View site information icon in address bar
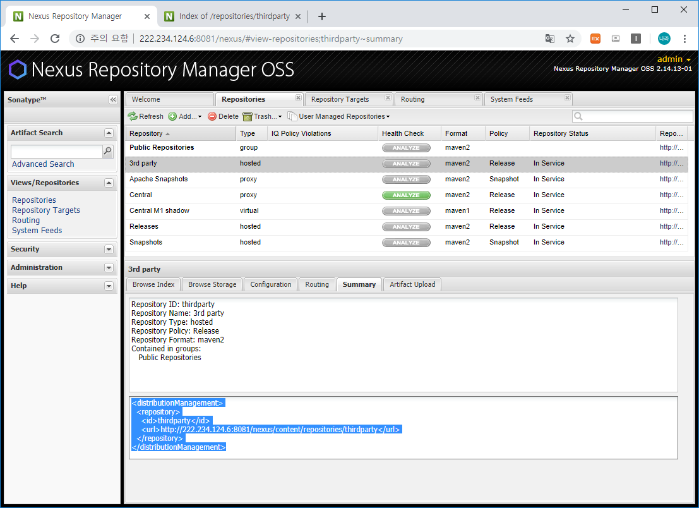 tap(80, 39)
